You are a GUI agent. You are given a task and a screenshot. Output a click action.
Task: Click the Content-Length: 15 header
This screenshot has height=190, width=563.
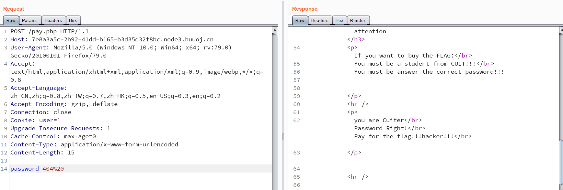(42, 153)
